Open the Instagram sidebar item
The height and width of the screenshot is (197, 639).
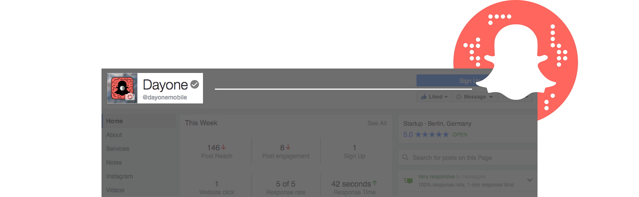[x=119, y=176]
